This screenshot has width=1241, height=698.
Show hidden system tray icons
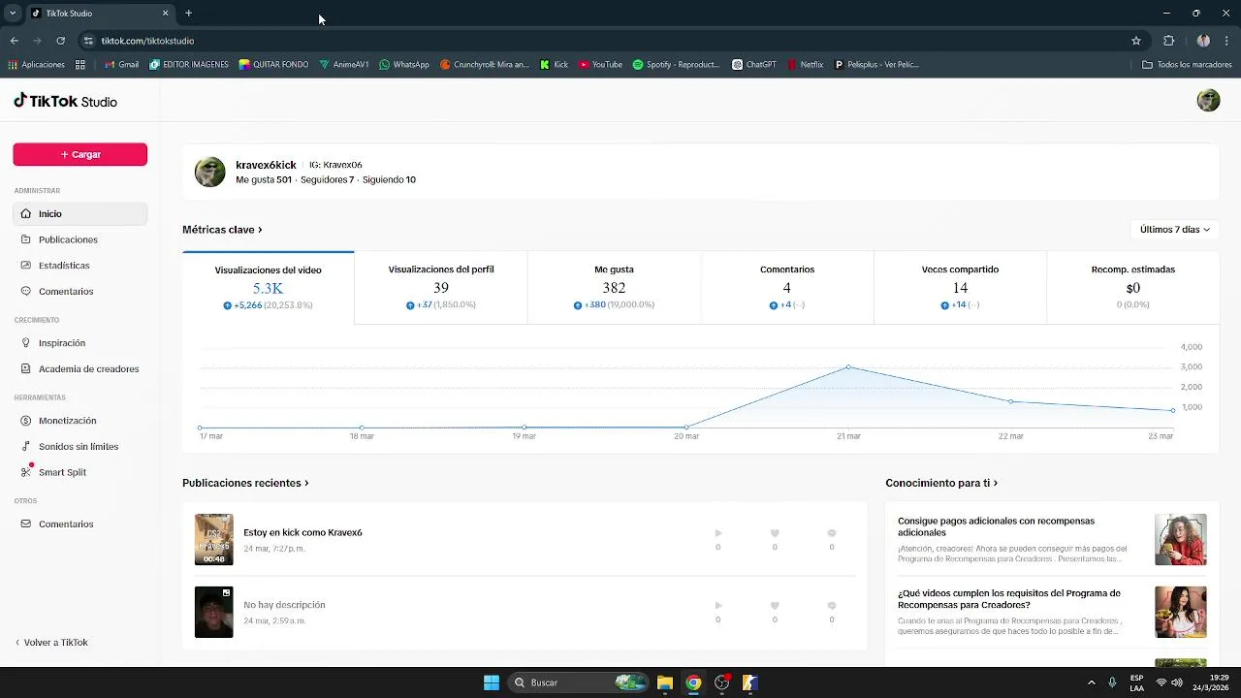1091,682
